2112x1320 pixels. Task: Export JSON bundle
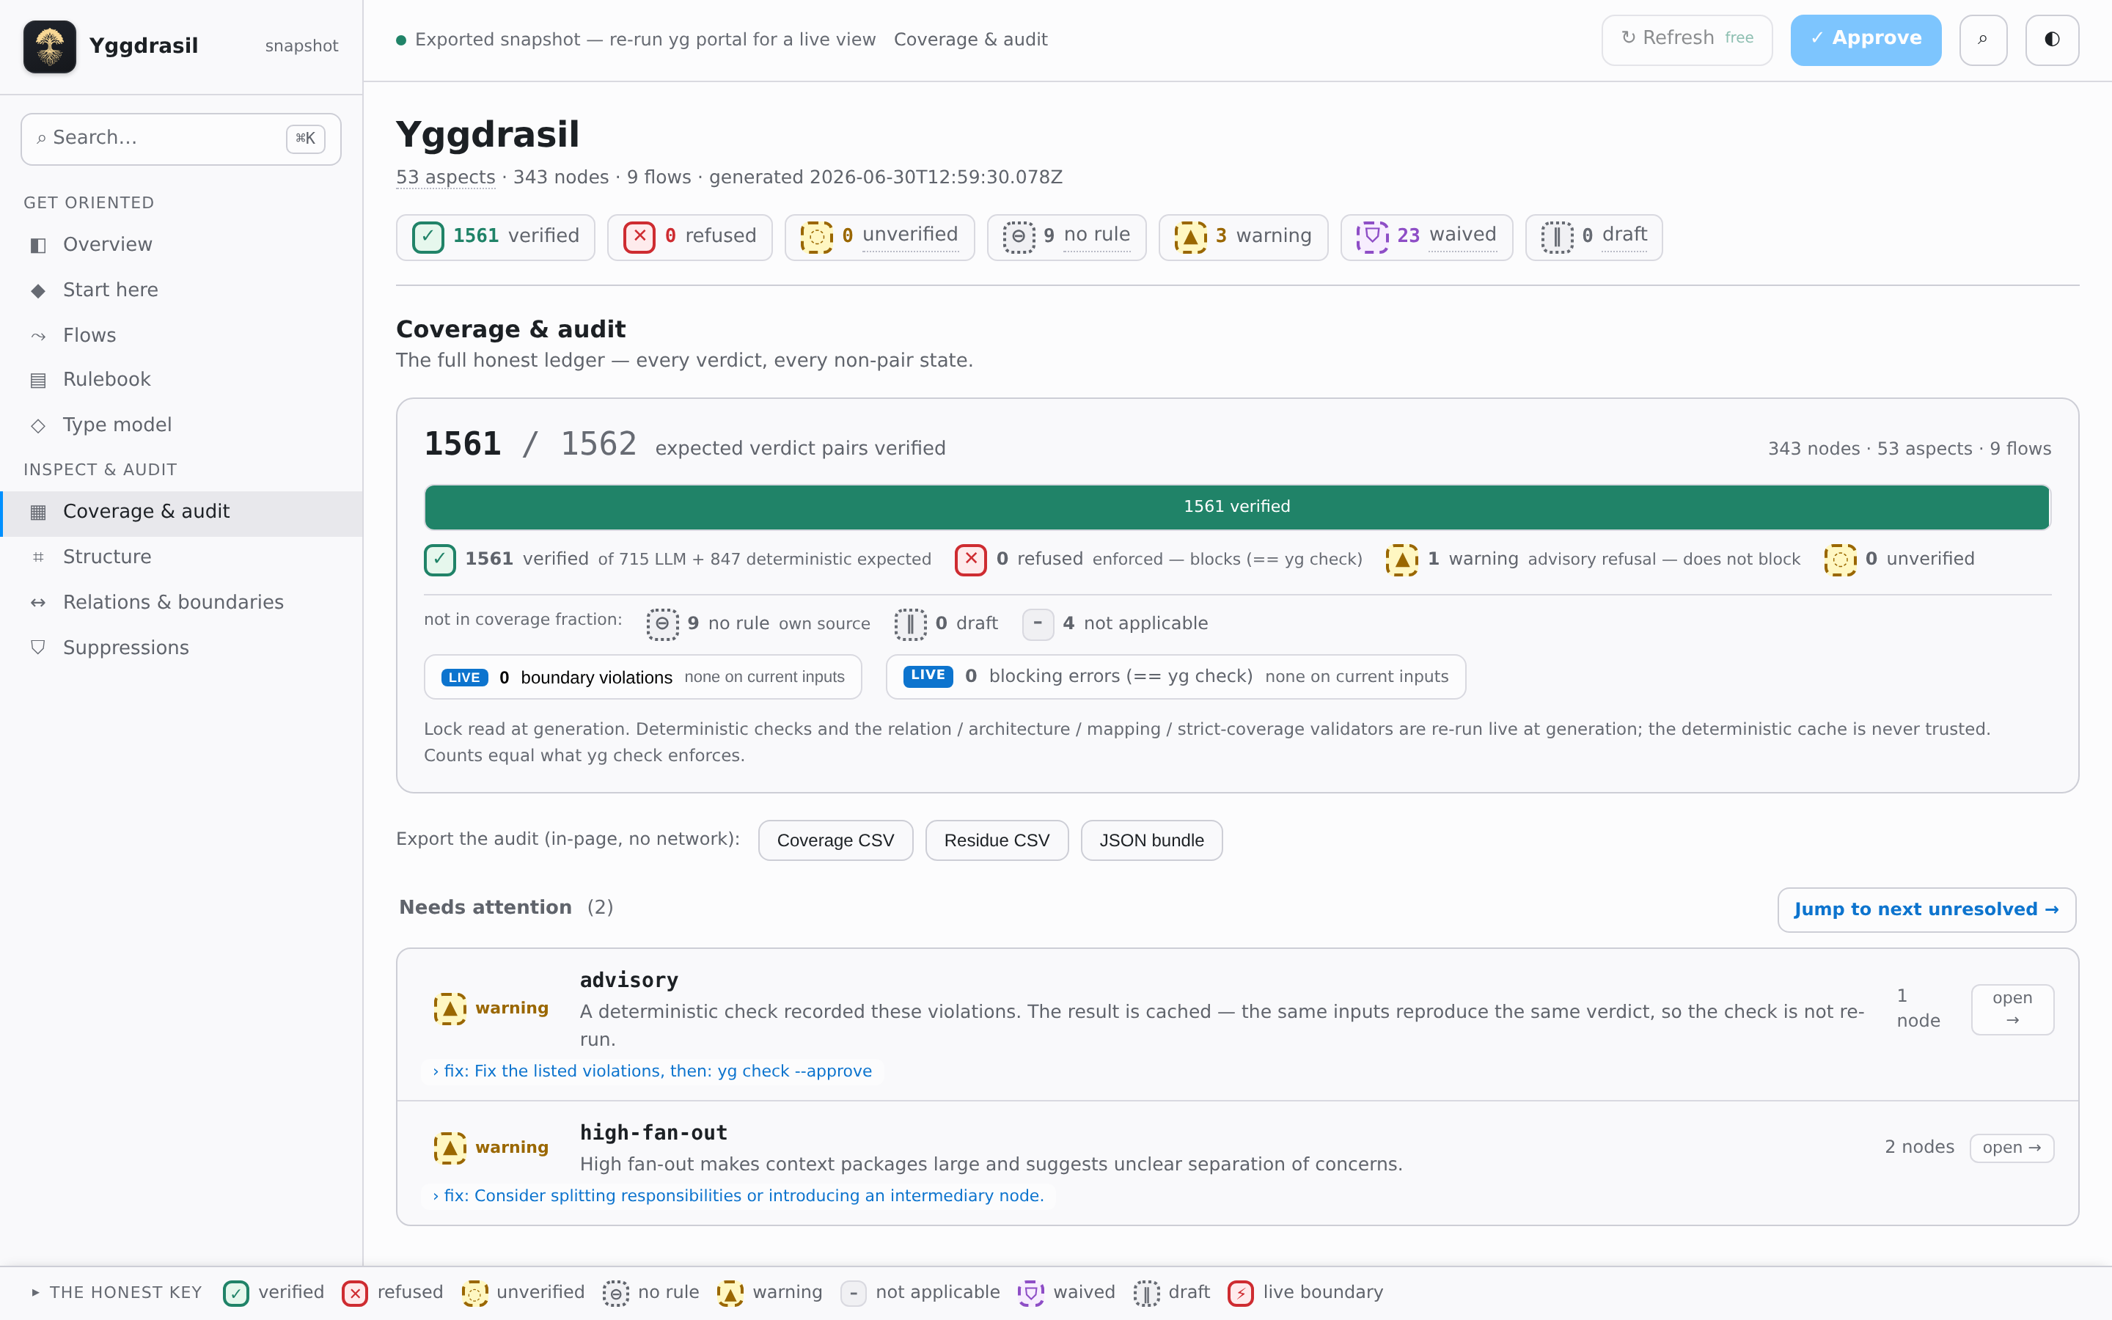point(1151,840)
